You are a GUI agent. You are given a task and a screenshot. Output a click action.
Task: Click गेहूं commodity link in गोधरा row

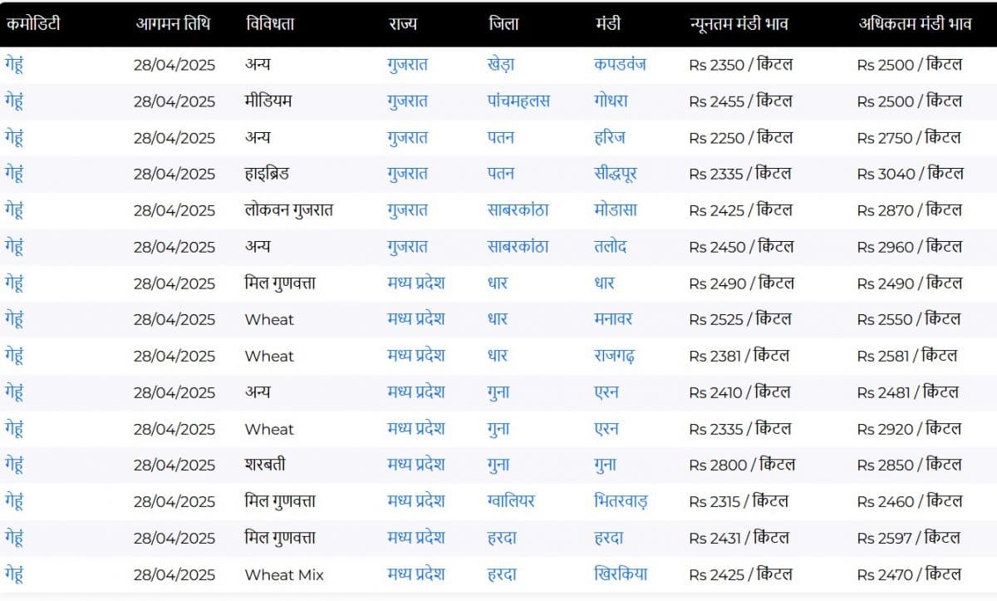tap(14, 101)
